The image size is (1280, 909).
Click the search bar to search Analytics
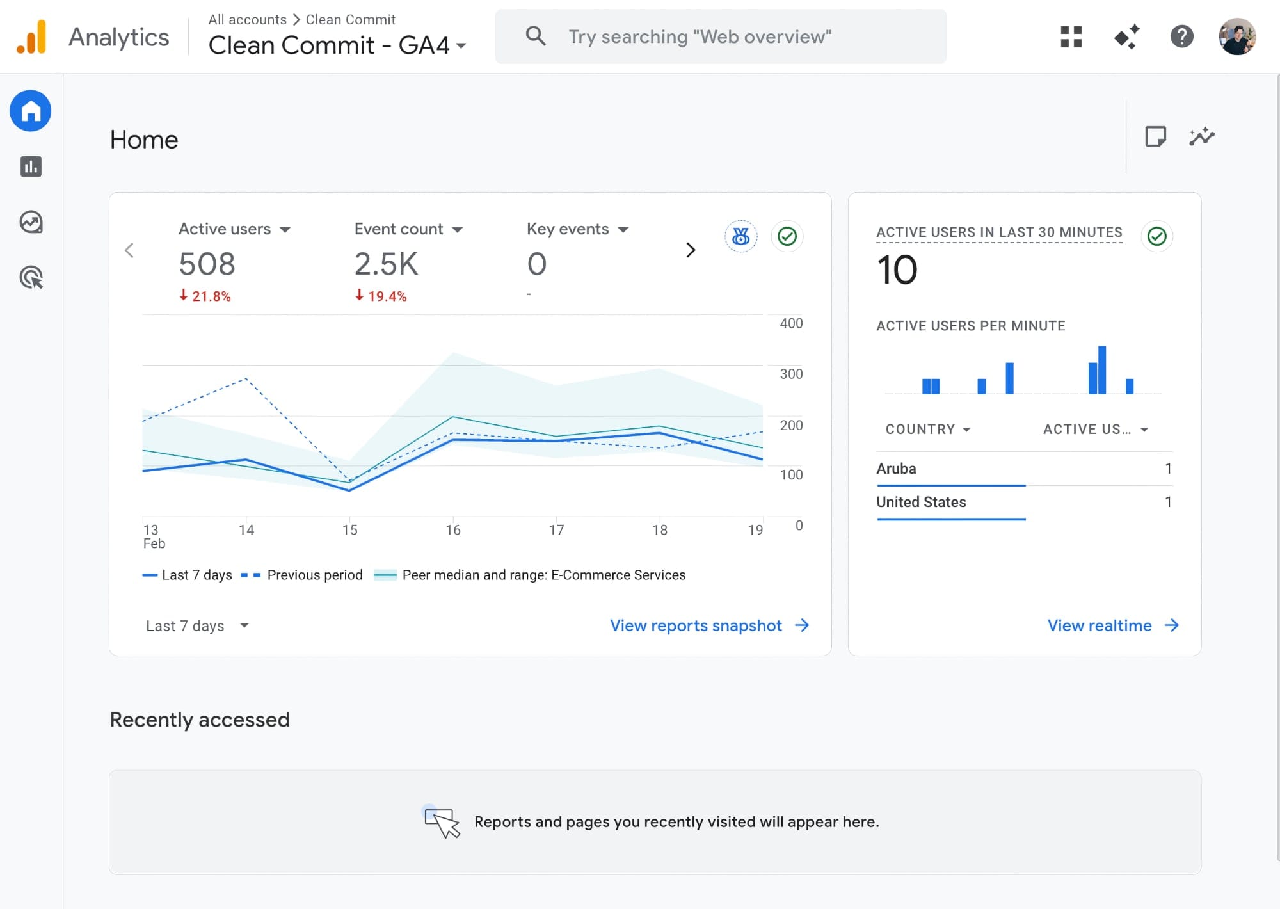tap(720, 36)
